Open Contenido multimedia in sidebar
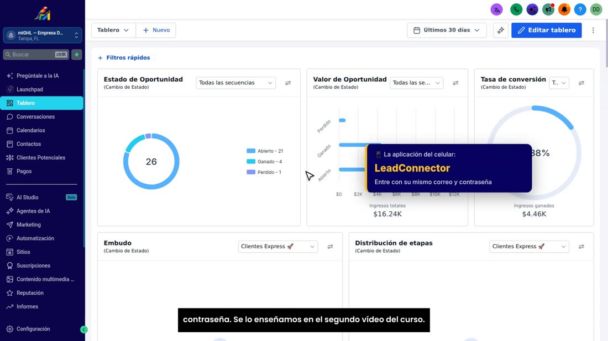 [42, 279]
